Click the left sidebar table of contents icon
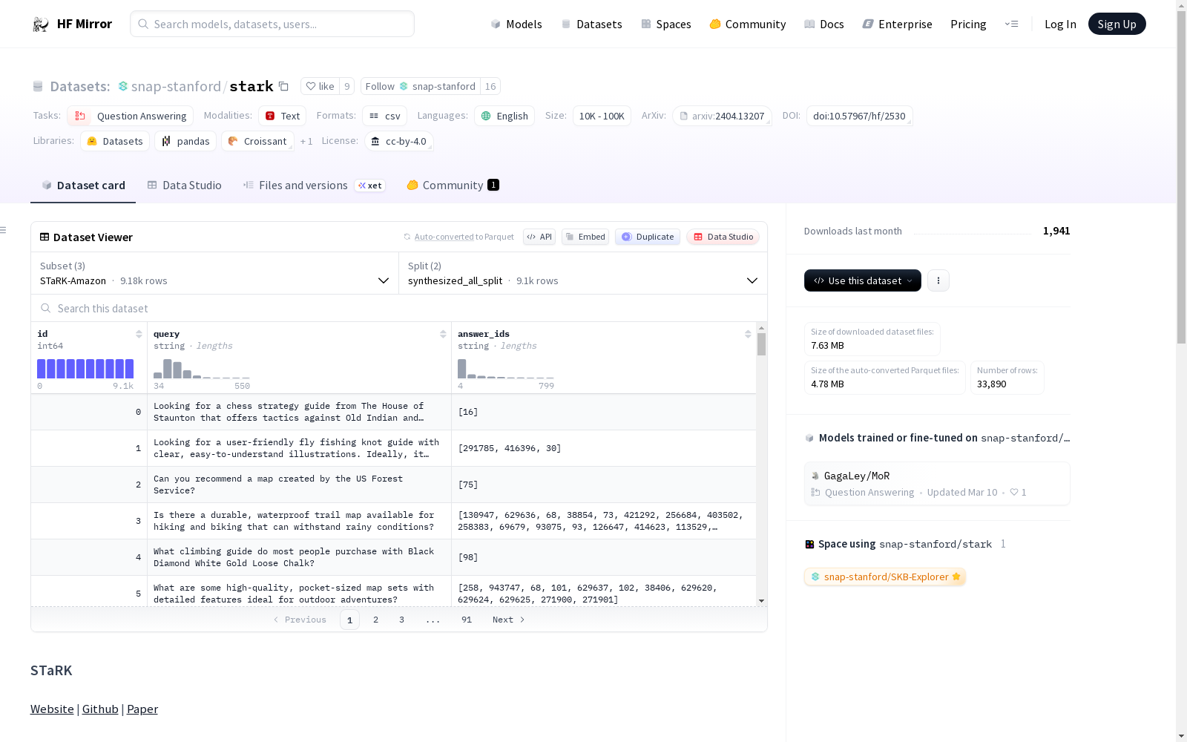Screen dimensions: 1187x742 [x=4, y=230]
